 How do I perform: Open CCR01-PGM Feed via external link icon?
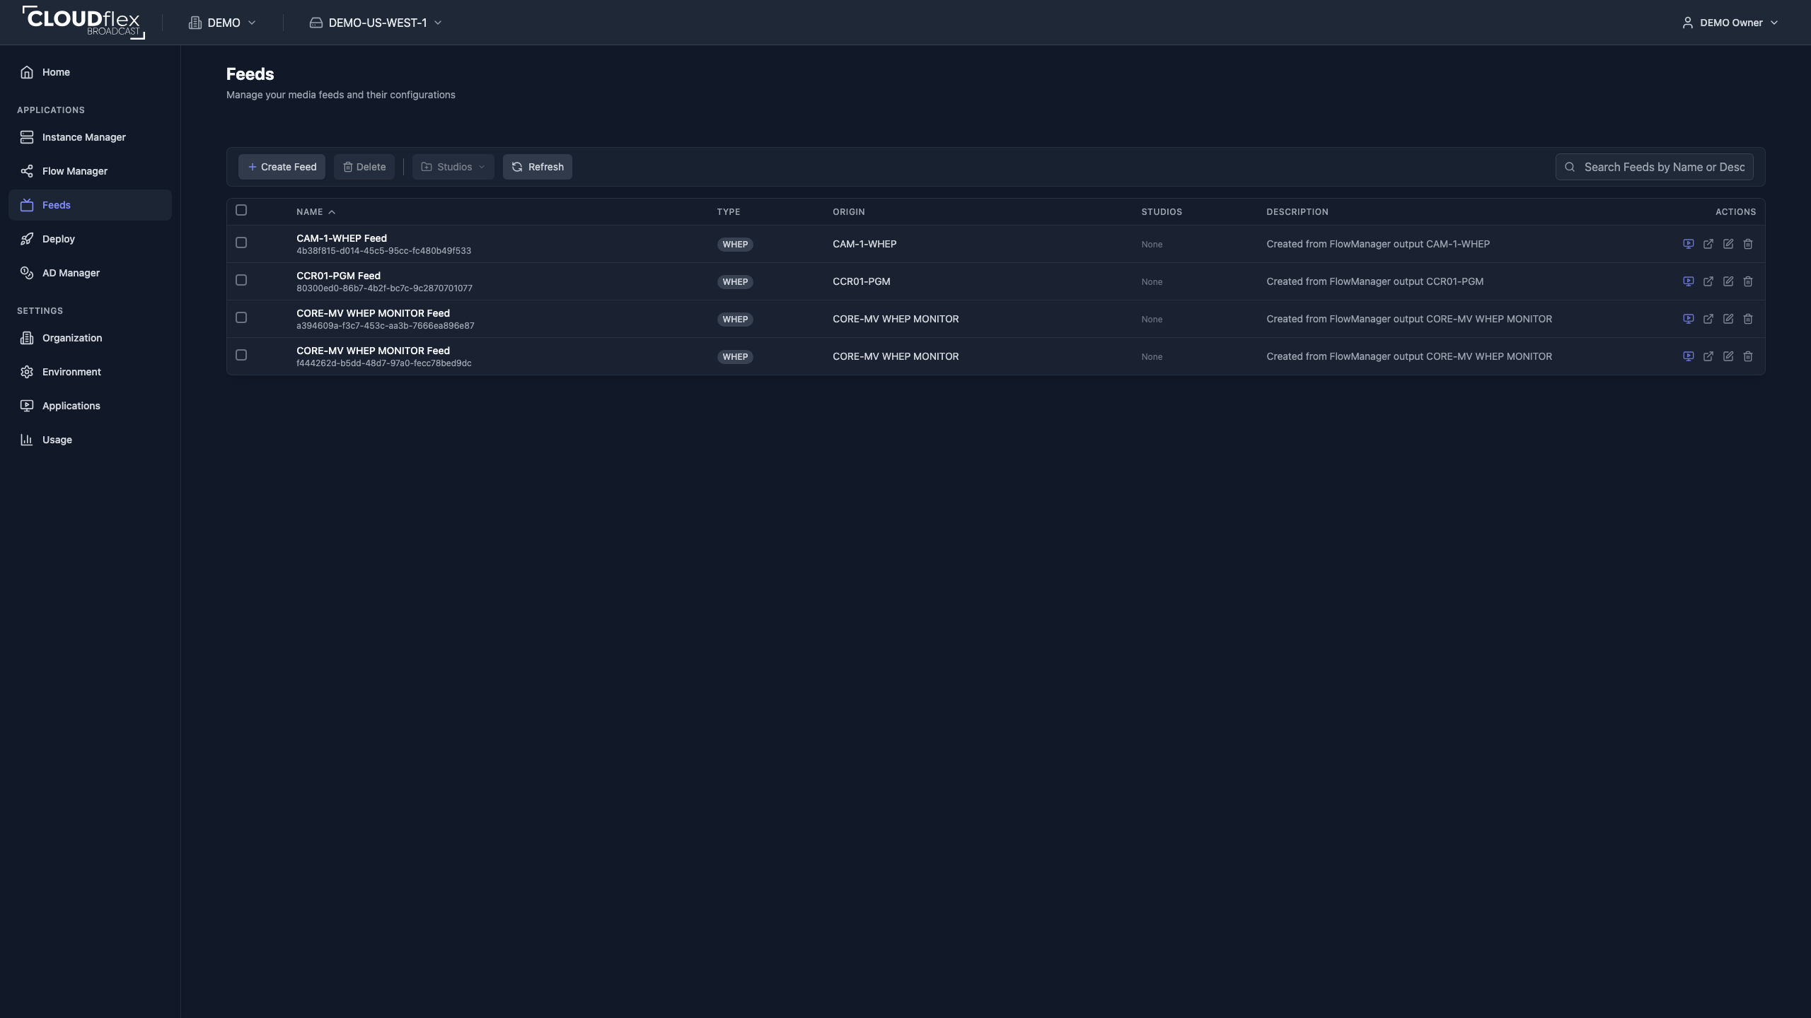(1708, 281)
